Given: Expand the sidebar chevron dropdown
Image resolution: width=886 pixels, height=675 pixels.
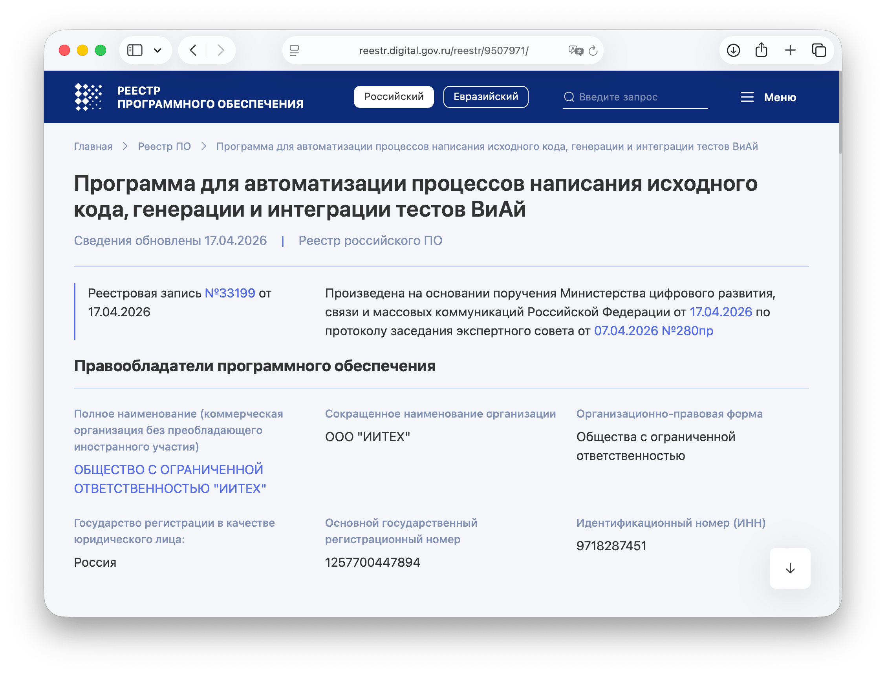Looking at the screenshot, I should [x=157, y=50].
